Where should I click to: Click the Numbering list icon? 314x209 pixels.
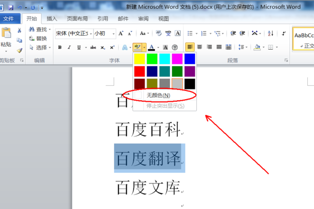pos(204,33)
